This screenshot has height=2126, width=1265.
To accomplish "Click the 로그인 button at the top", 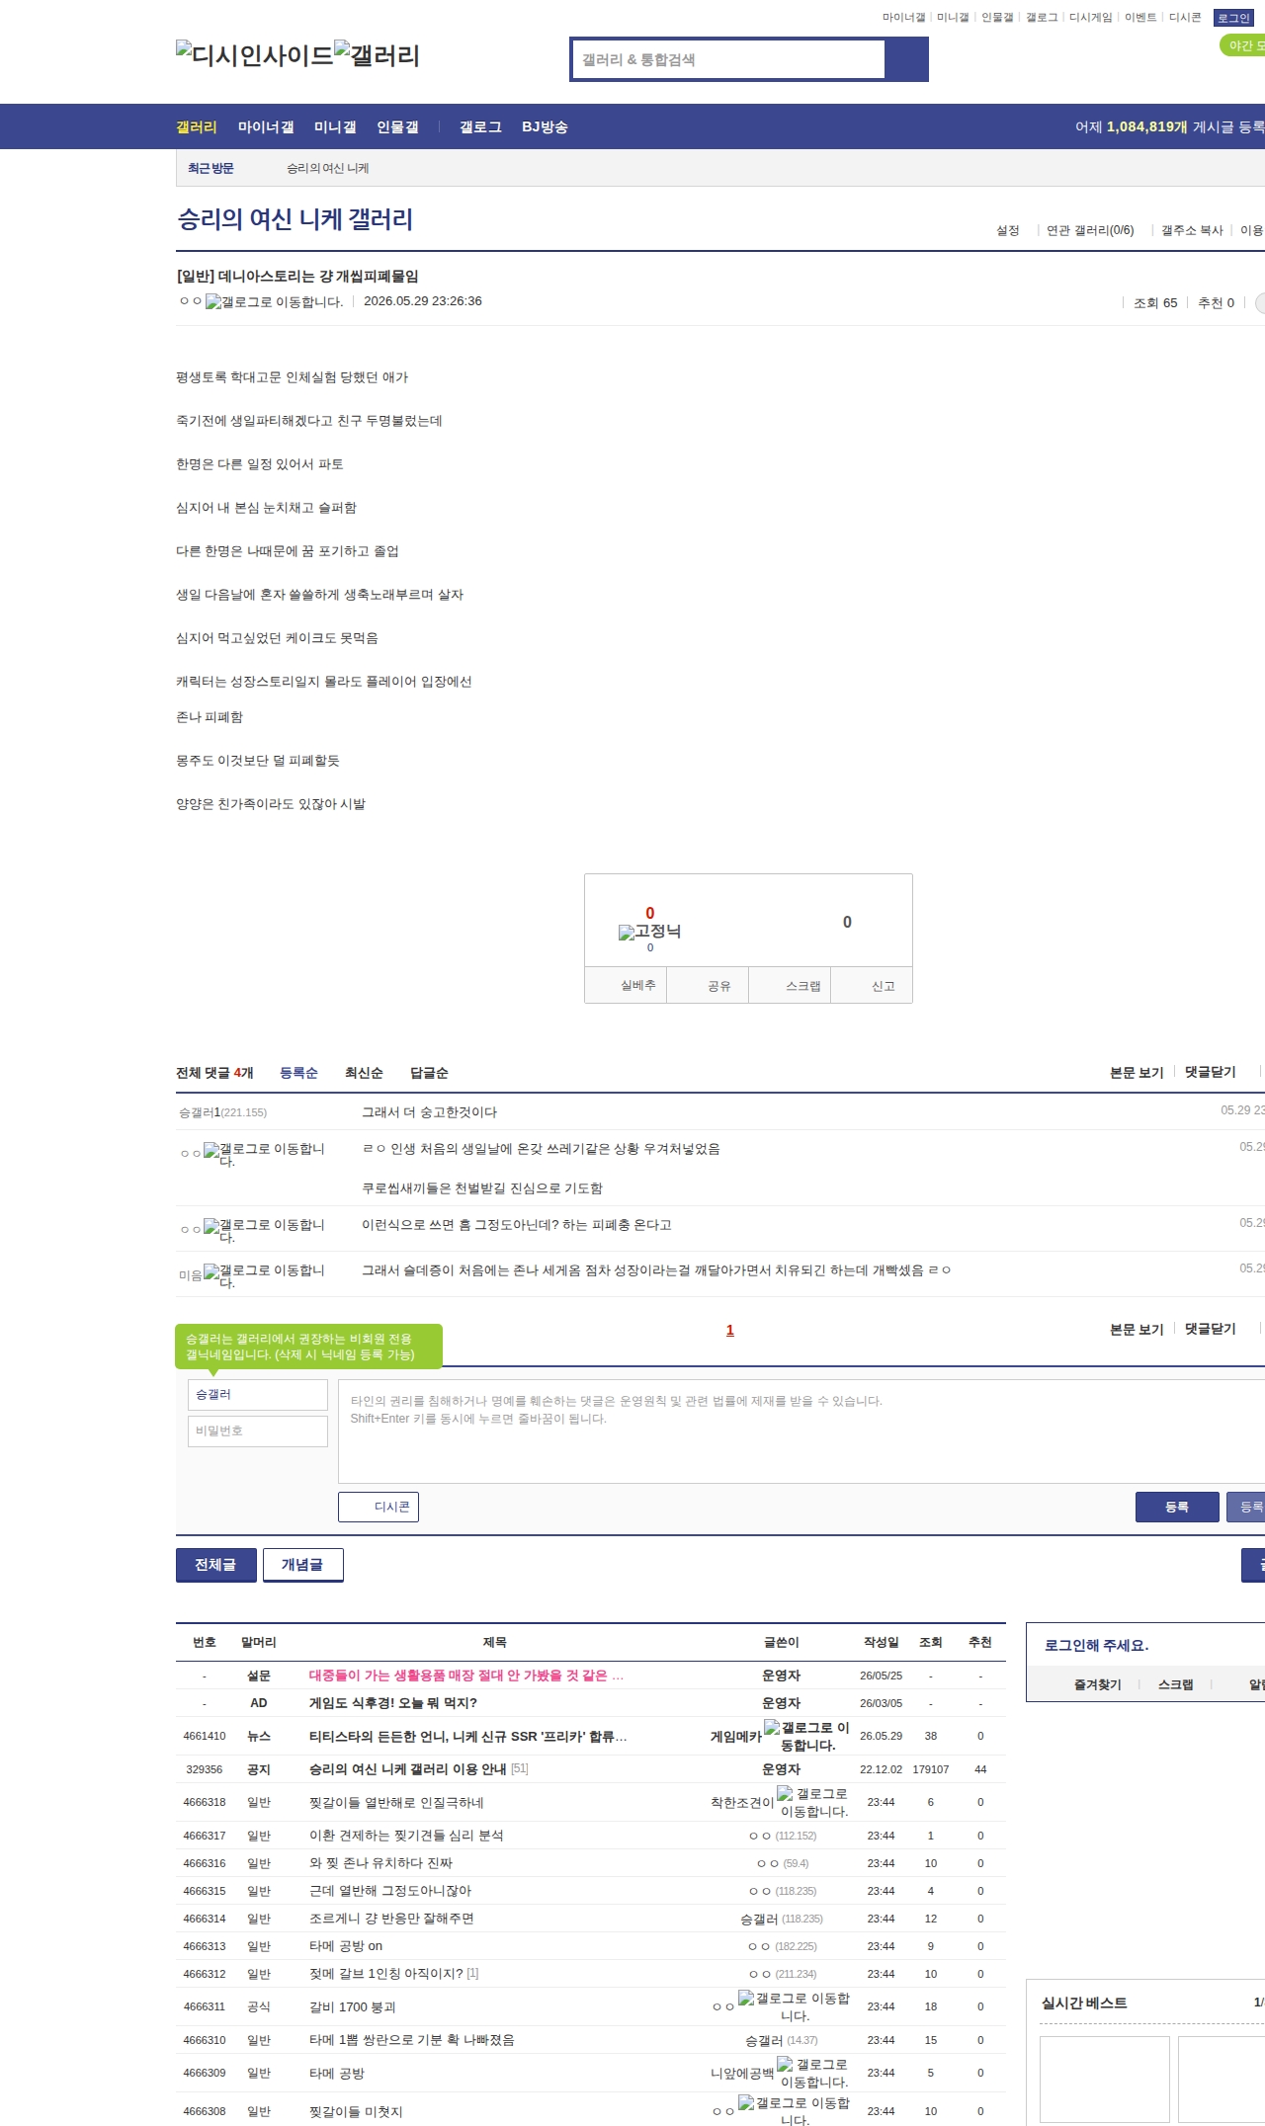I will point(1233,18).
